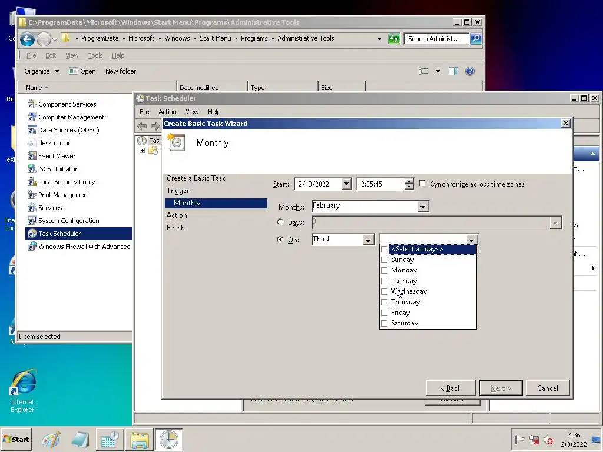Select Local Security Policy shortcut
The width and height of the screenshot is (603, 452).
61,182
